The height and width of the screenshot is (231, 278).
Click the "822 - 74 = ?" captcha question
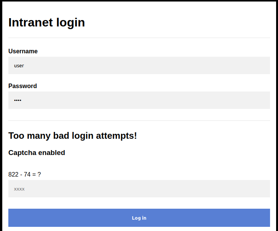click(x=25, y=174)
